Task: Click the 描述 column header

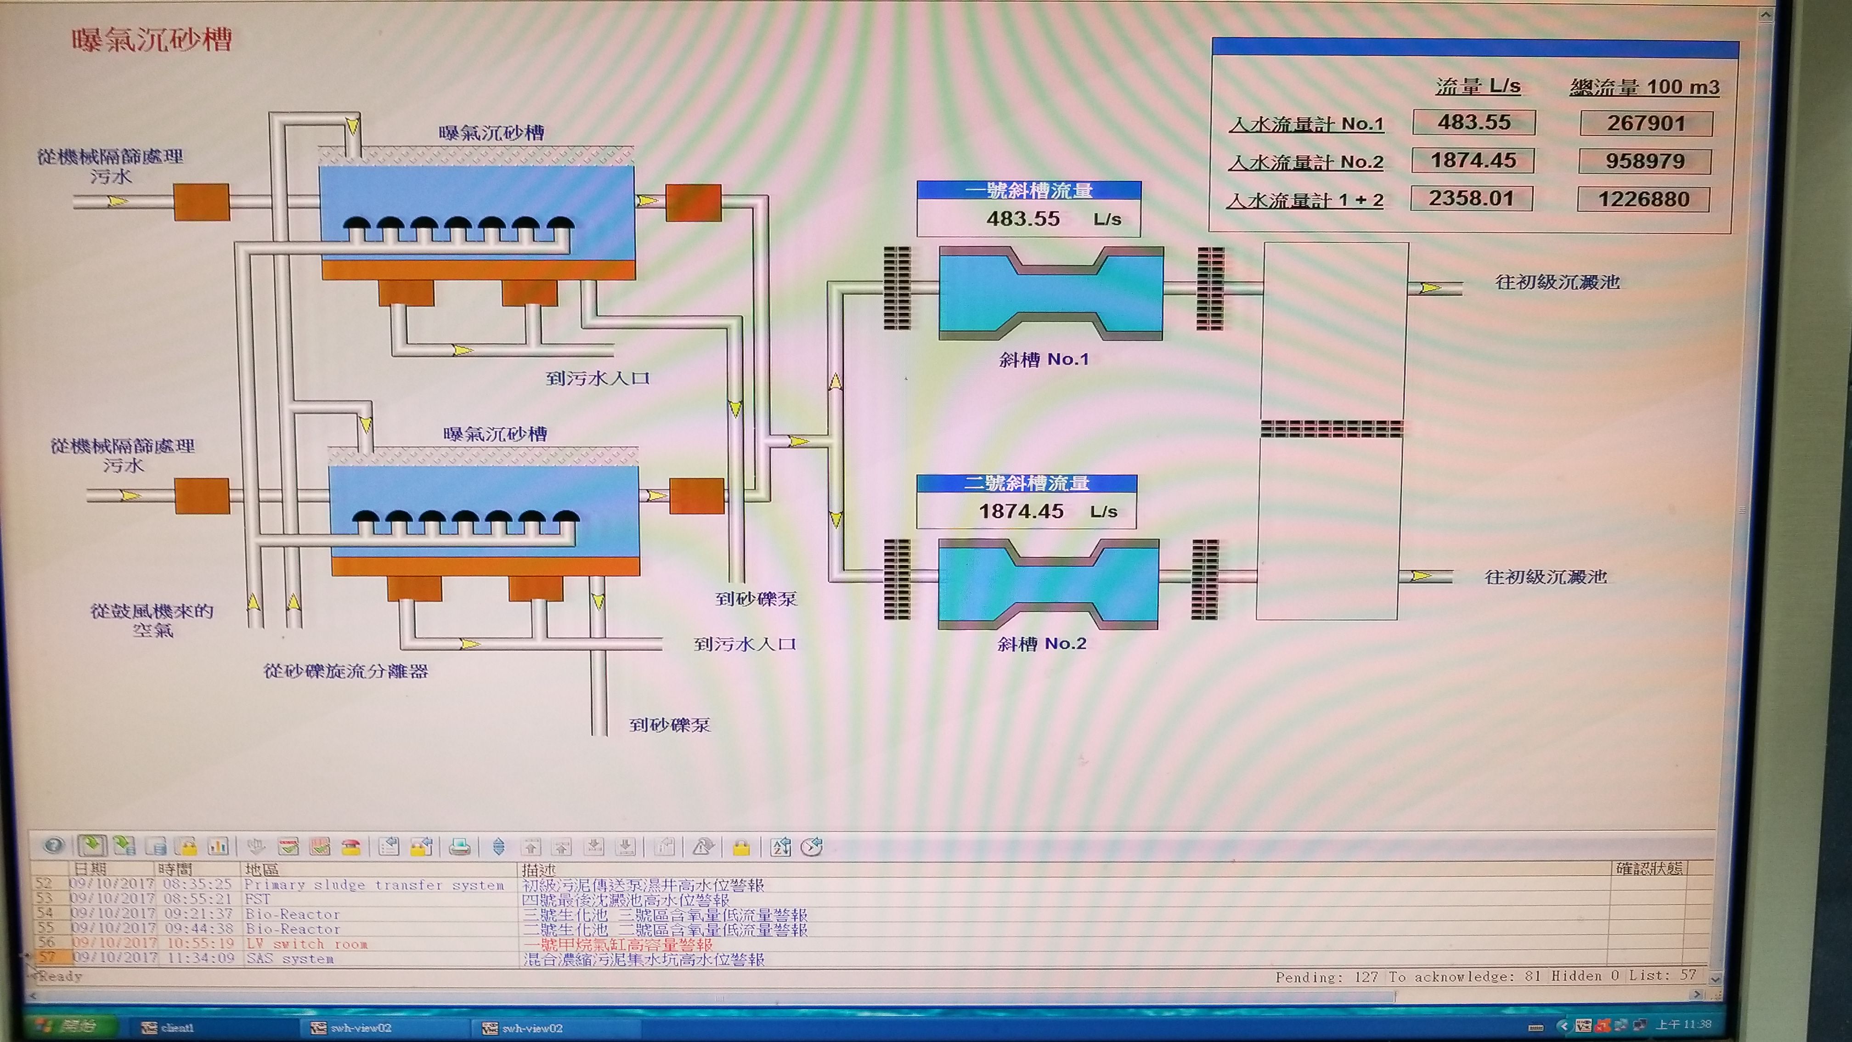Action: (539, 869)
